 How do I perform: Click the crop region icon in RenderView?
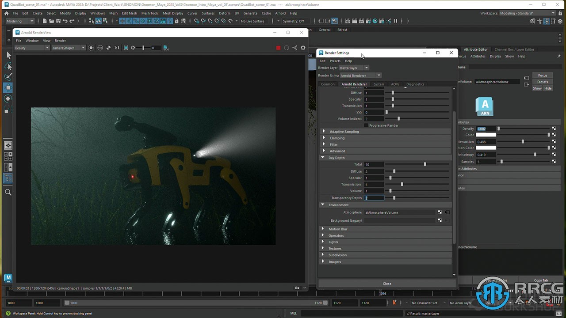126,48
